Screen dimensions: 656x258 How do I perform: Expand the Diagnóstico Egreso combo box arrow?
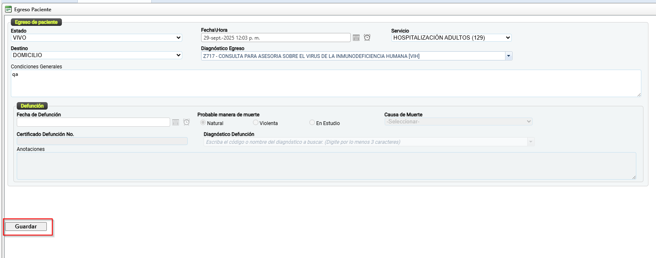pos(508,56)
